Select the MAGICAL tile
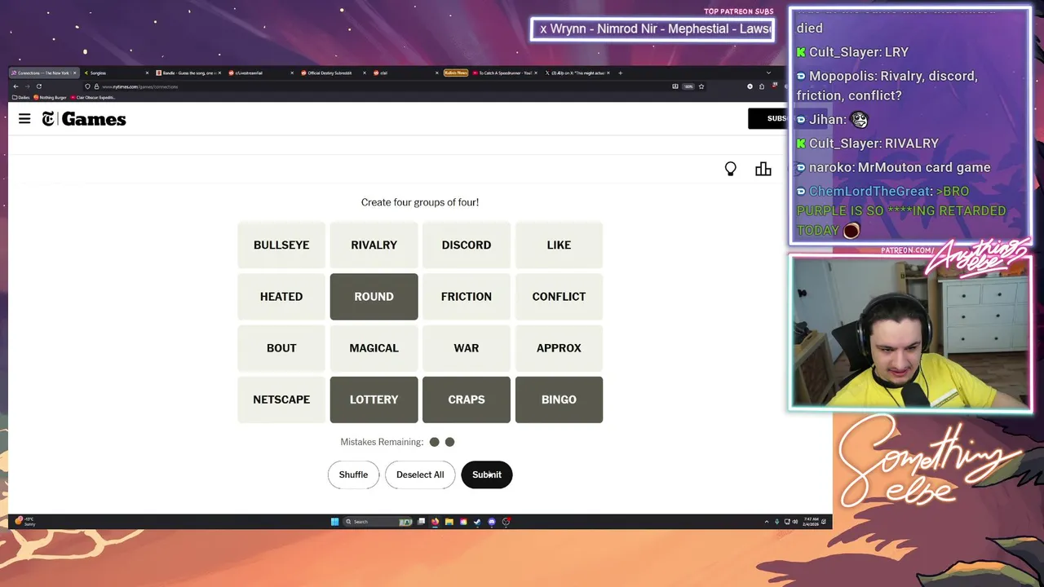Image resolution: width=1044 pixels, height=587 pixels. [374, 348]
